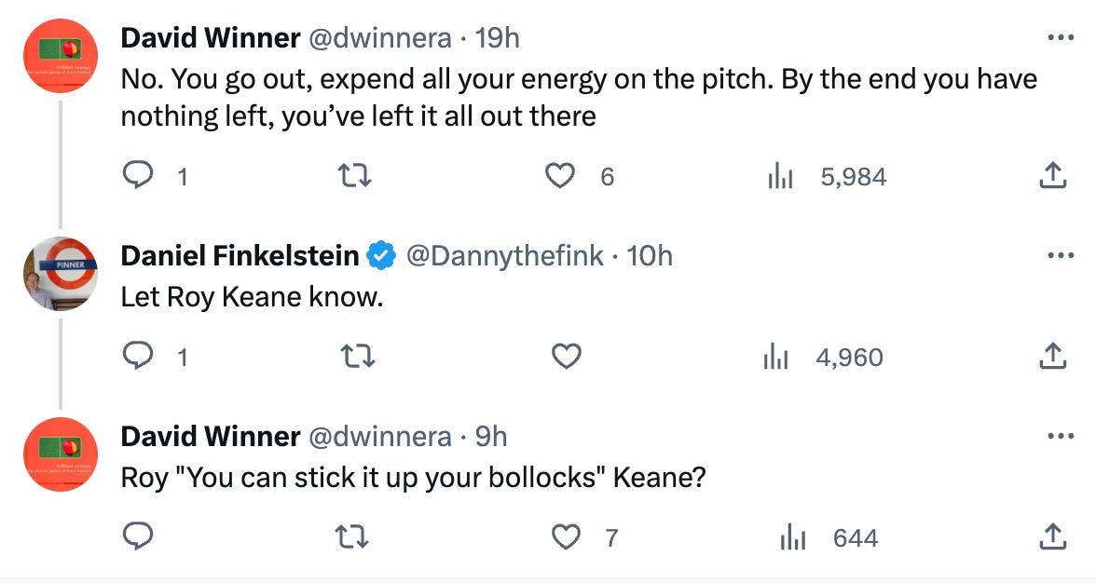Open Daniel Finkelstein's profile name link
This screenshot has width=1096, height=583.
click(240, 255)
